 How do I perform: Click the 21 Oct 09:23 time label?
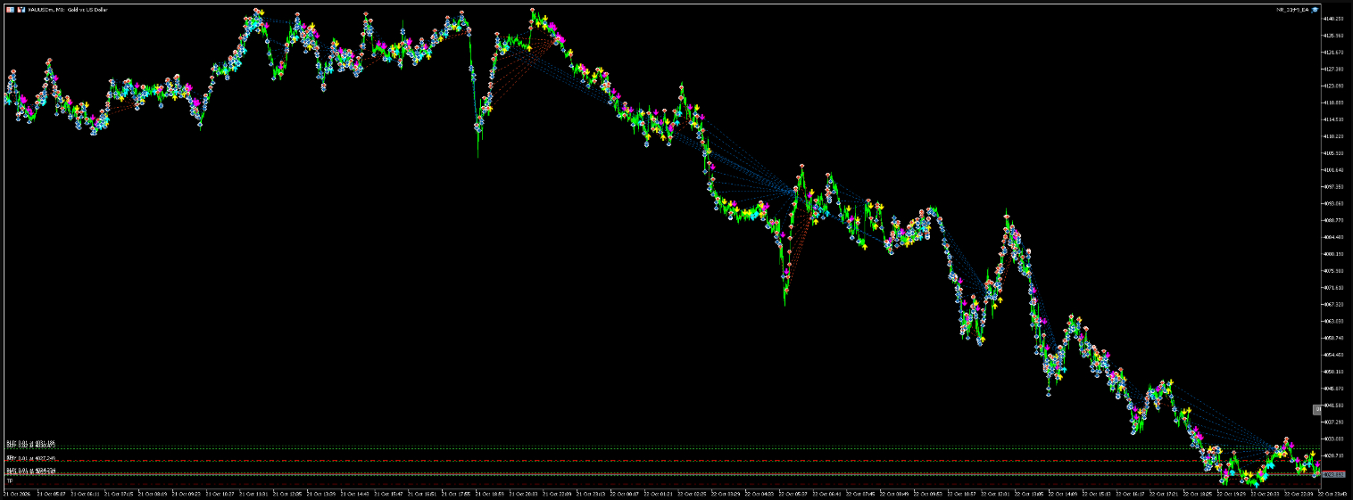[x=187, y=494]
